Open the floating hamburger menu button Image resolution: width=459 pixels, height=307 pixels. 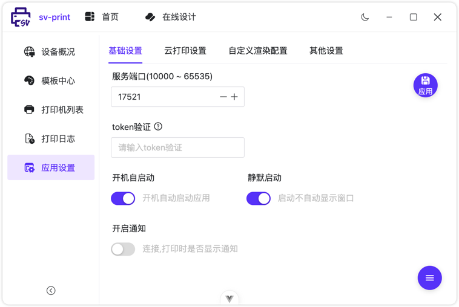(x=429, y=278)
